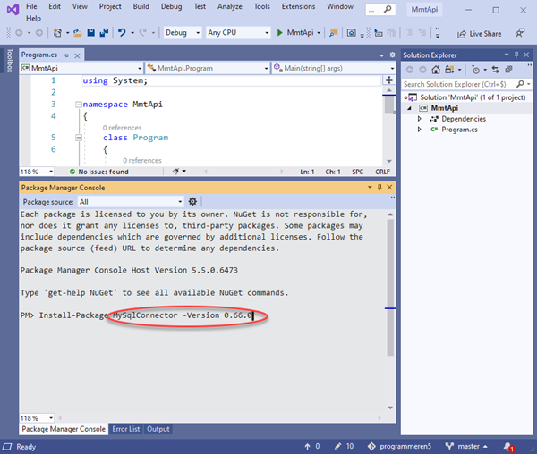537x454 pixels.
Task: Click the search magnifier in title bar
Action: coord(388,9)
